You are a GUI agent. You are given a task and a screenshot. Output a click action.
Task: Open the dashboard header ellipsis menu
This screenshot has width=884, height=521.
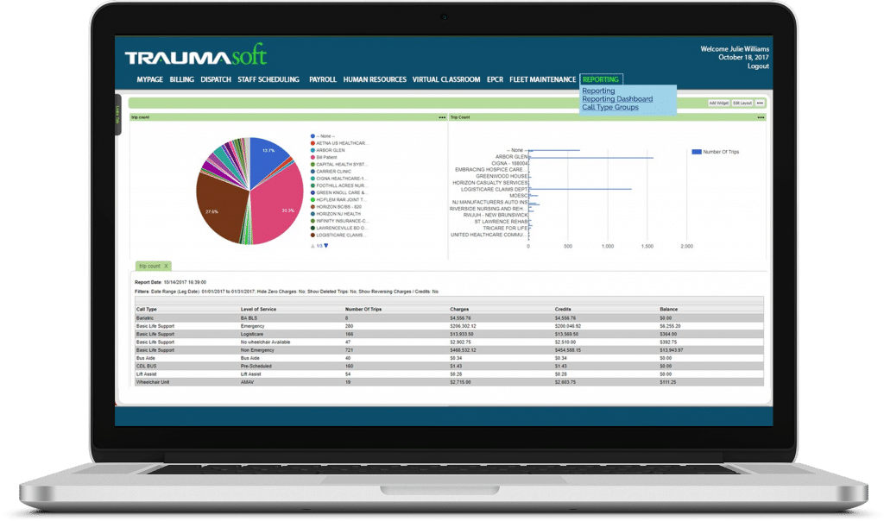pos(759,104)
